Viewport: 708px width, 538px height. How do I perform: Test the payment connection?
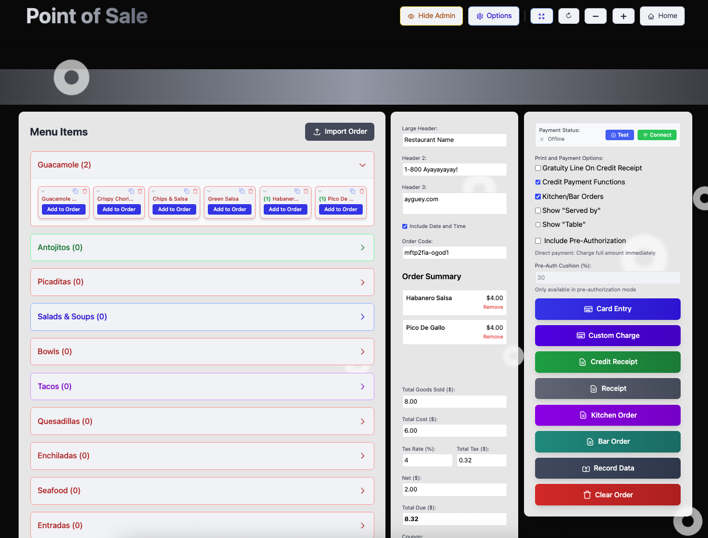click(619, 135)
